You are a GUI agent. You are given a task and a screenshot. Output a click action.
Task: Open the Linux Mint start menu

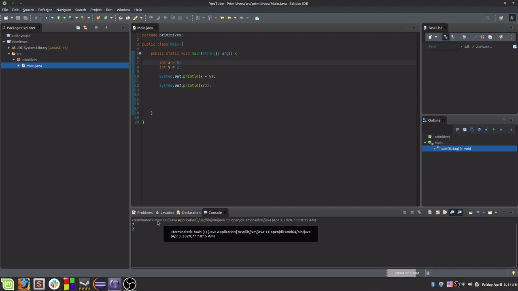(x=7, y=284)
